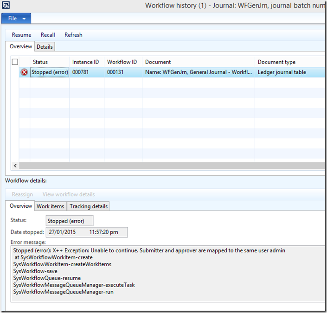327x313 pixels.
Task: Click the Recall button
Action: tap(48, 35)
